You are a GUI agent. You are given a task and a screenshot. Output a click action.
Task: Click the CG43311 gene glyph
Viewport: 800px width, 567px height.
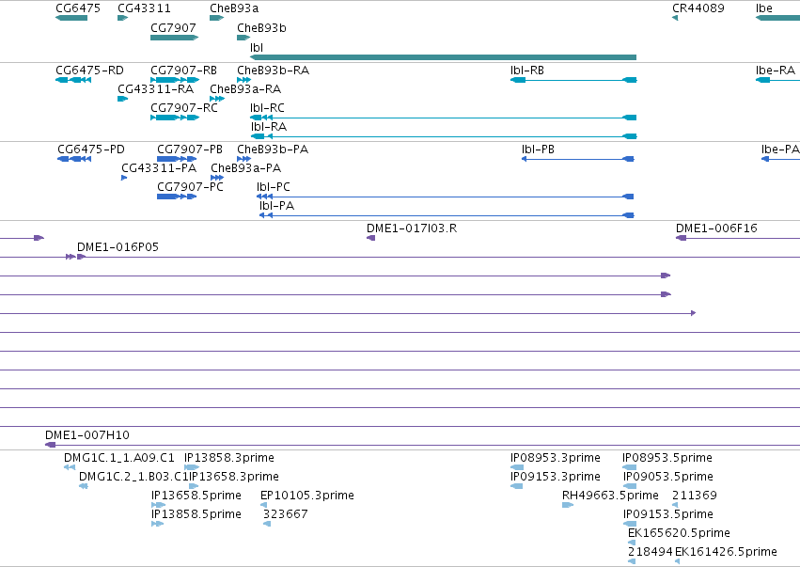tap(122, 18)
